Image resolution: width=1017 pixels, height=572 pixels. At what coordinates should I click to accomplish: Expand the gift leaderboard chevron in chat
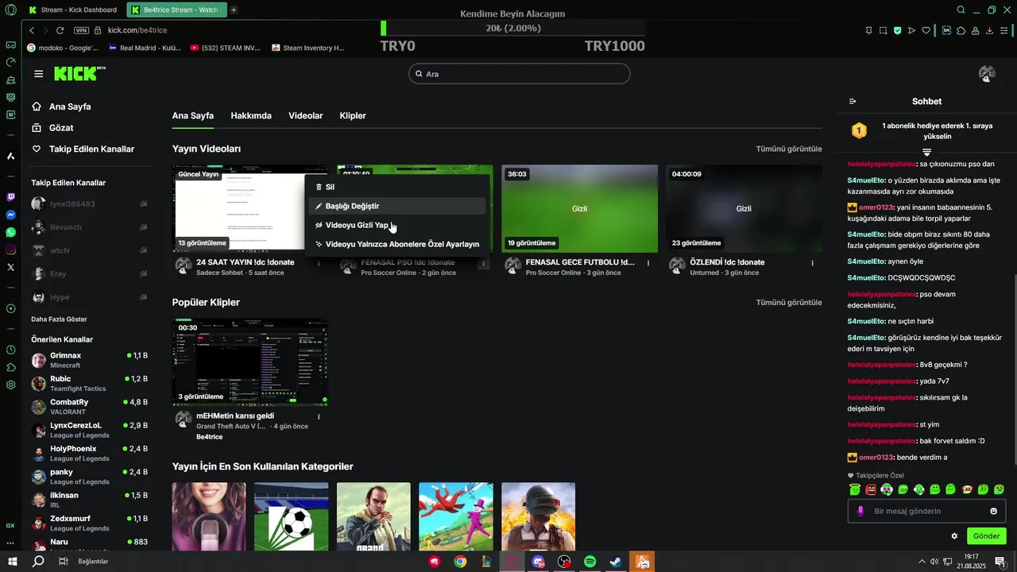click(926, 152)
